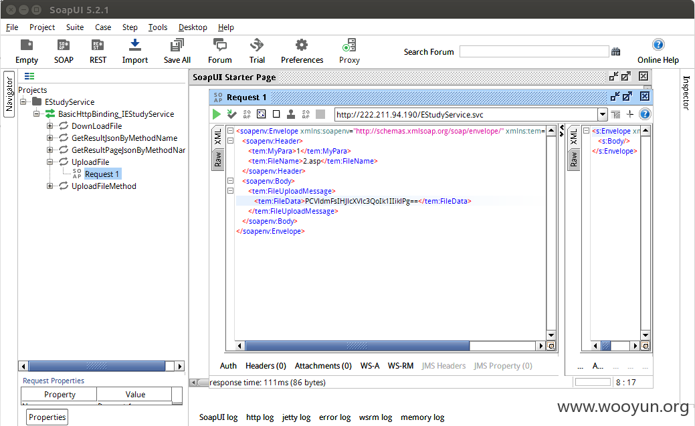Collapse the EStudyService project node
The image size is (695, 426).
23,101
